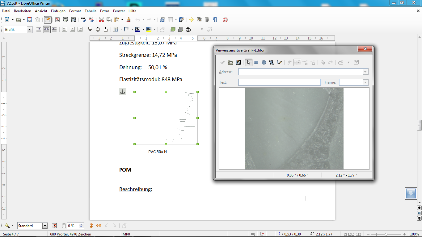Click the zoom slider in status bar
Image resolution: width=422 pixels, height=237 pixels.
click(x=386, y=234)
